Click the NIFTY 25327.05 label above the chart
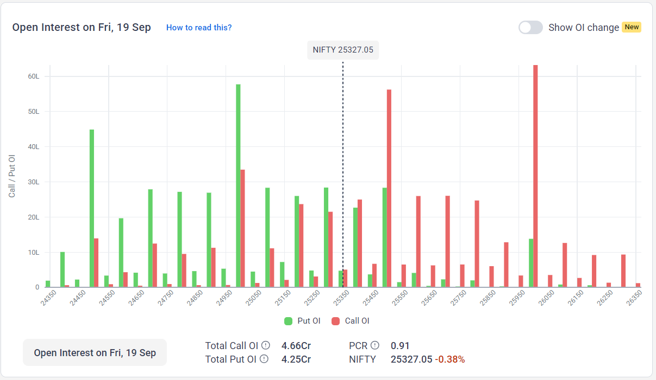The width and height of the screenshot is (656, 380). click(x=343, y=50)
